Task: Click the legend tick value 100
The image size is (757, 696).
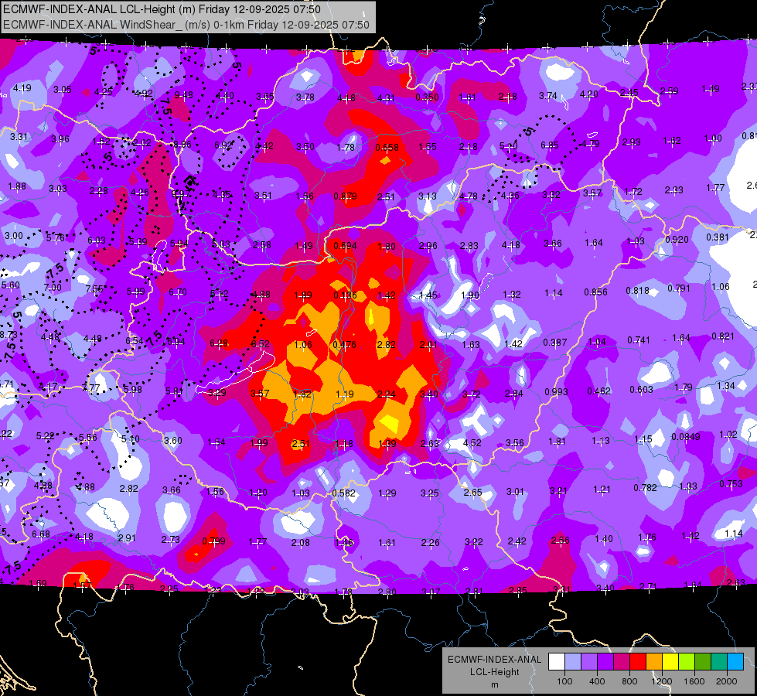Action: (564, 681)
